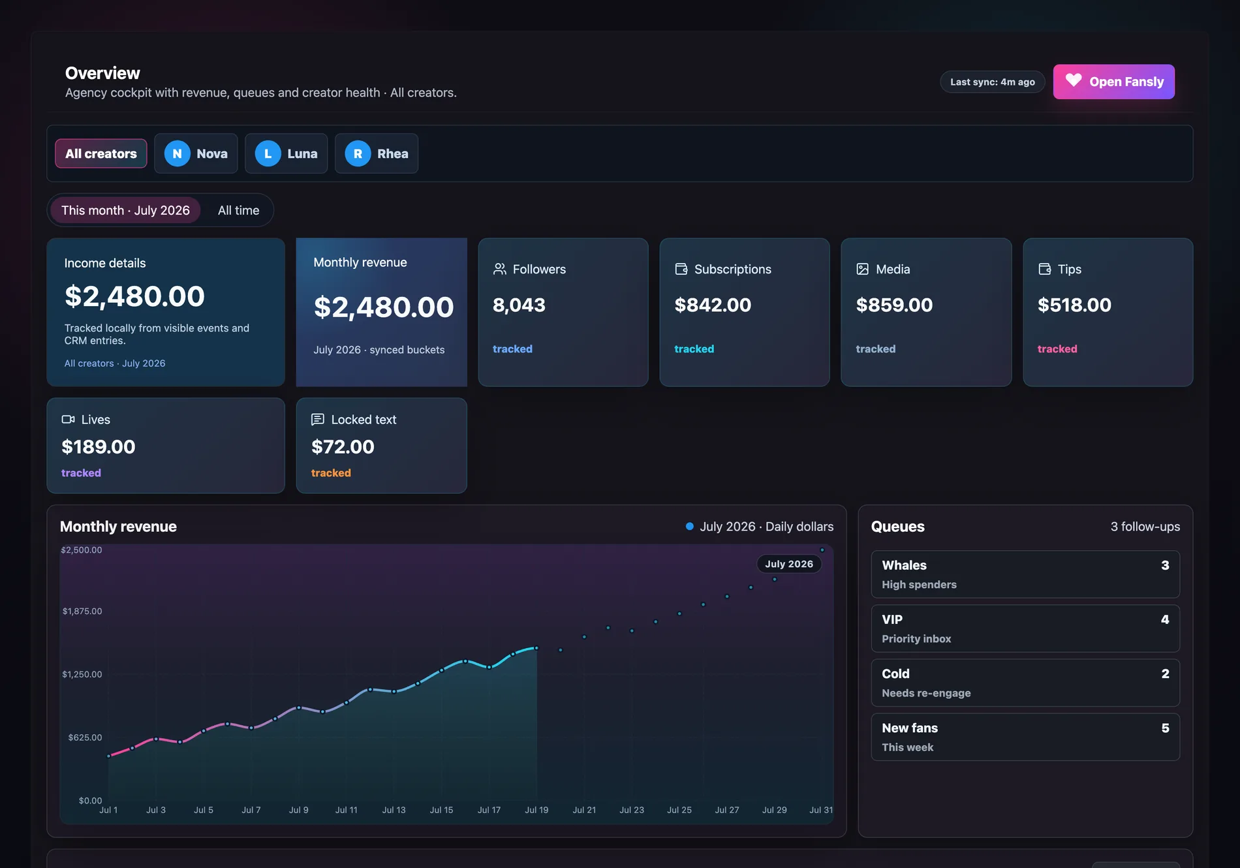The height and width of the screenshot is (868, 1240).
Task: Click the Lives camera icon
Action: [x=68, y=419]
